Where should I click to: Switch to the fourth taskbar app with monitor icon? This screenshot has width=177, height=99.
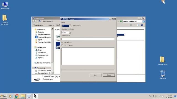tap(29, 96)
